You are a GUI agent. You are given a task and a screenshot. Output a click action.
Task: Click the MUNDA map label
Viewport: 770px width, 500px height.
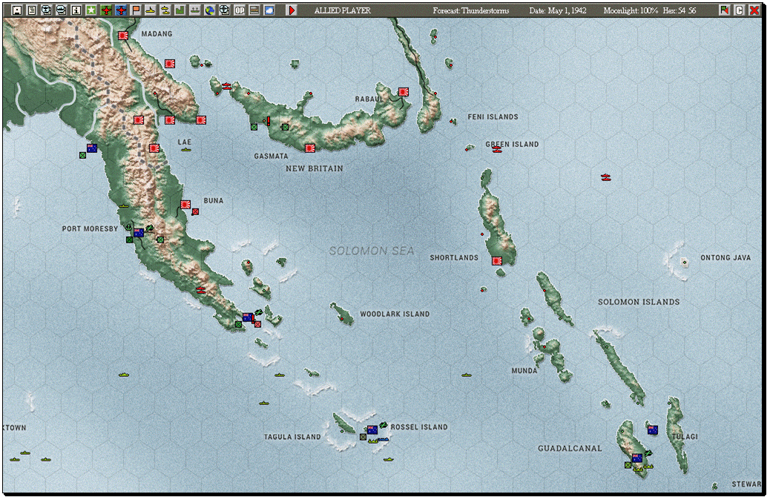tap(524, 371)
